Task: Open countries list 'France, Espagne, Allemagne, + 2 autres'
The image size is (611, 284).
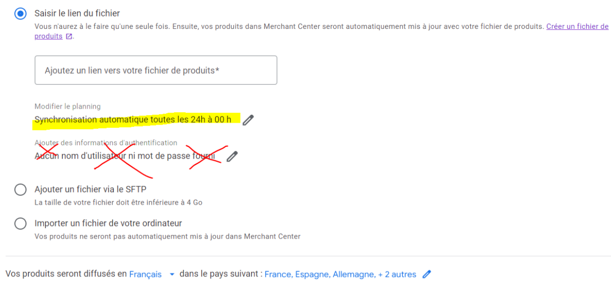Action: tap(340, 274)
